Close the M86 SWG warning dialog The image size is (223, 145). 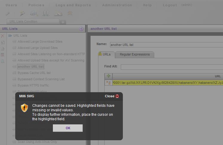point(117,96)
